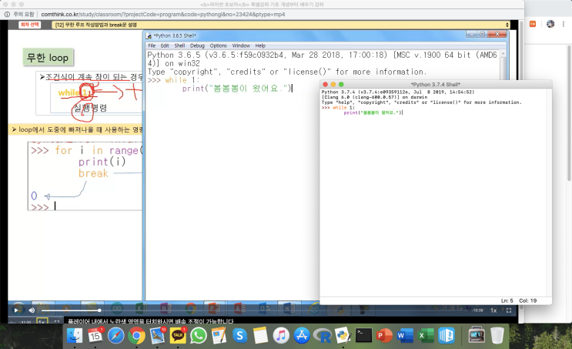Open KakaoTalk in the dock

(178, 335)
